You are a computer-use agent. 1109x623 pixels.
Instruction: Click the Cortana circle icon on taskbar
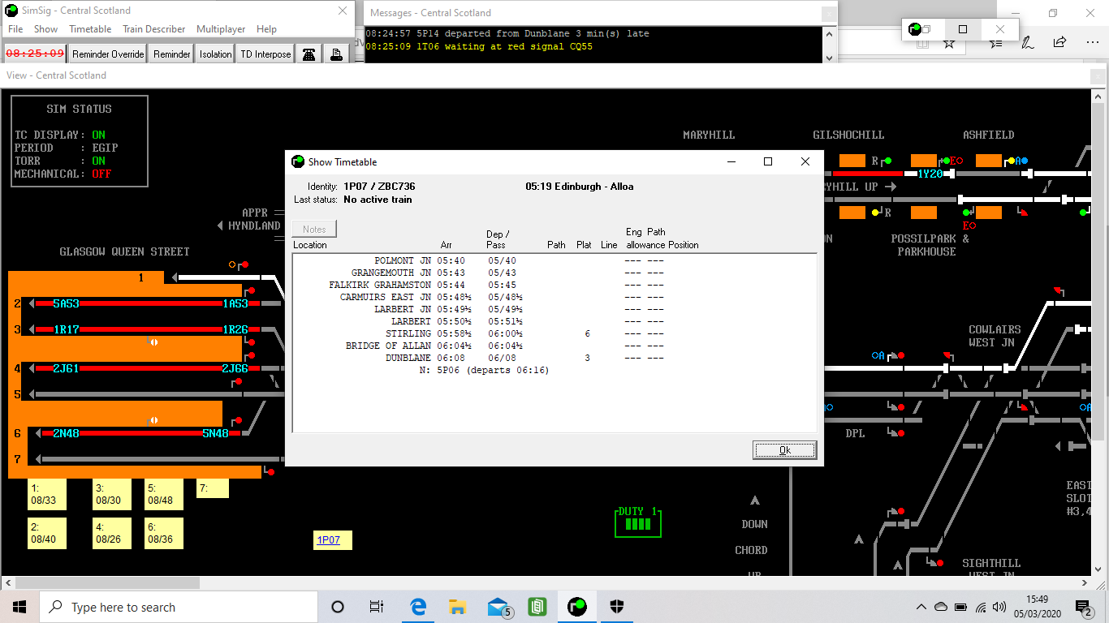[338, 607]
